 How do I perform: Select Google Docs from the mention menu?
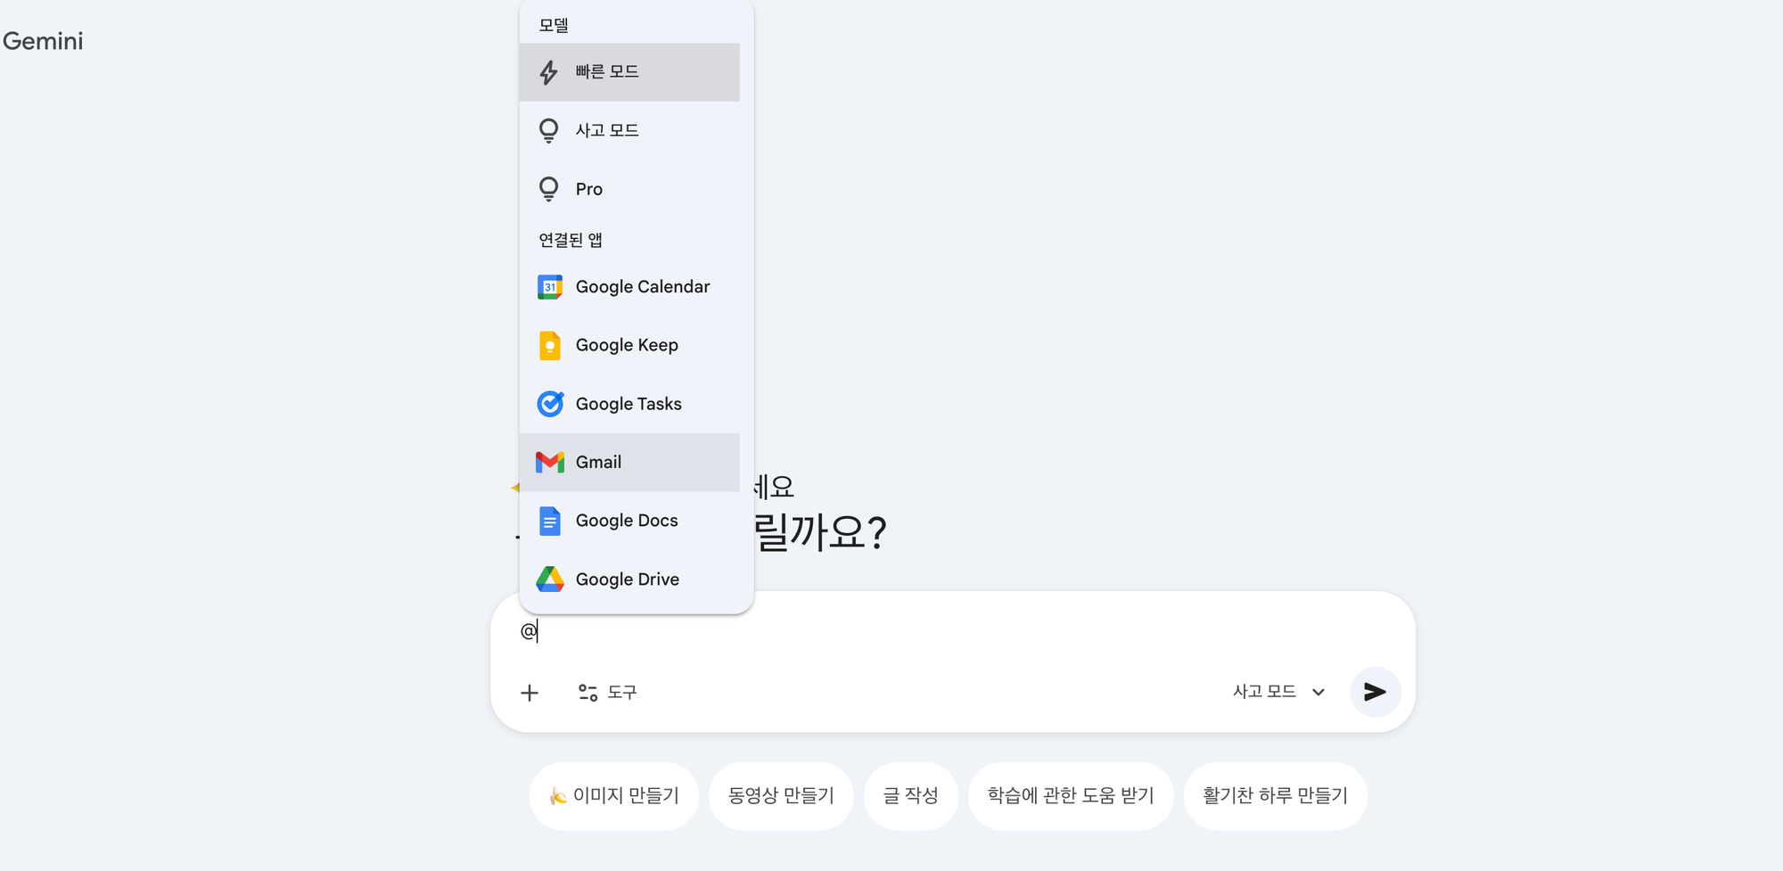pos(629,522)
